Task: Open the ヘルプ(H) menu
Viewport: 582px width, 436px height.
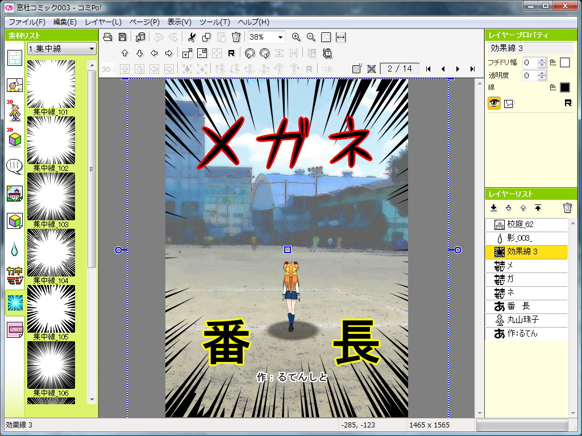Action: [253, 22]
